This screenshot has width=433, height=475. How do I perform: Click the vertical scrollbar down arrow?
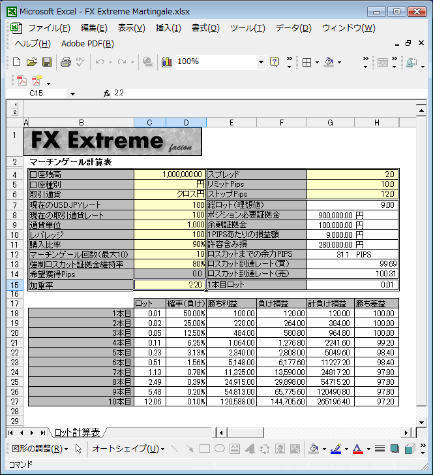(x=421, y=422)
